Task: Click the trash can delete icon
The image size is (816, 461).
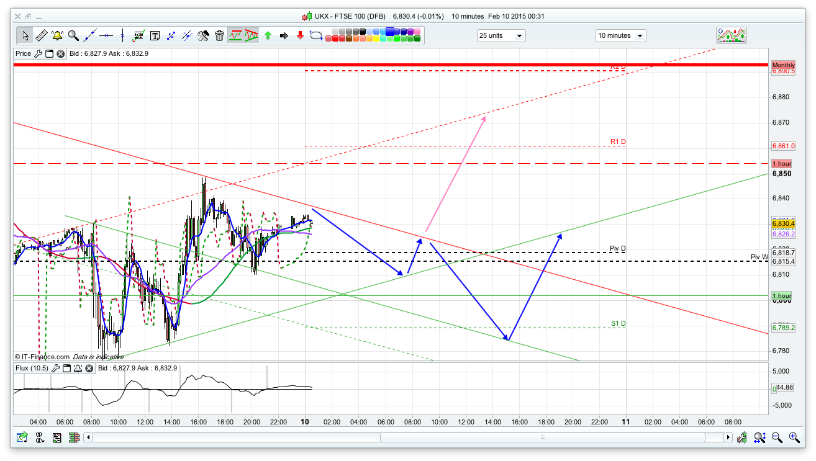Action: (x=219, y=35)
